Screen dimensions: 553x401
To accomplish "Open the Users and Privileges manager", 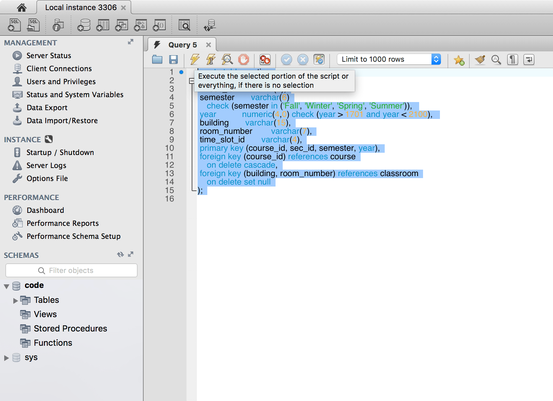I will tap(61, 82).
